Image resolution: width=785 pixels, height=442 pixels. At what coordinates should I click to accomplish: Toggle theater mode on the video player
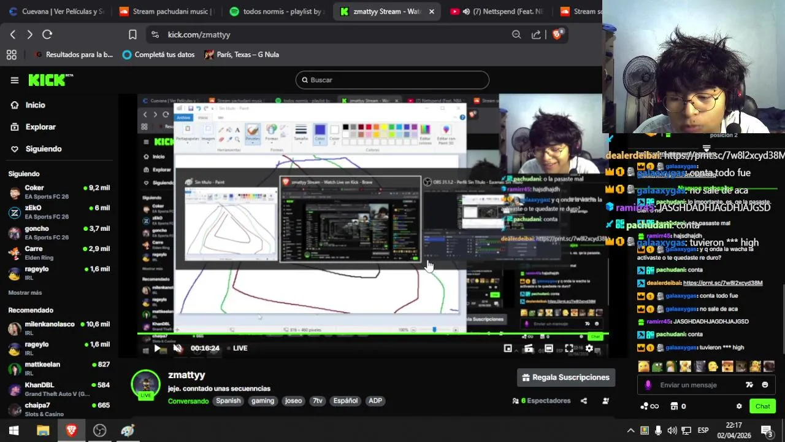pyautogui.click(x=549, y=348)
